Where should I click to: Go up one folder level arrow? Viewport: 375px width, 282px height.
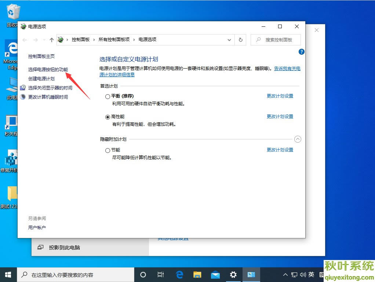click(x=52, y=40)
